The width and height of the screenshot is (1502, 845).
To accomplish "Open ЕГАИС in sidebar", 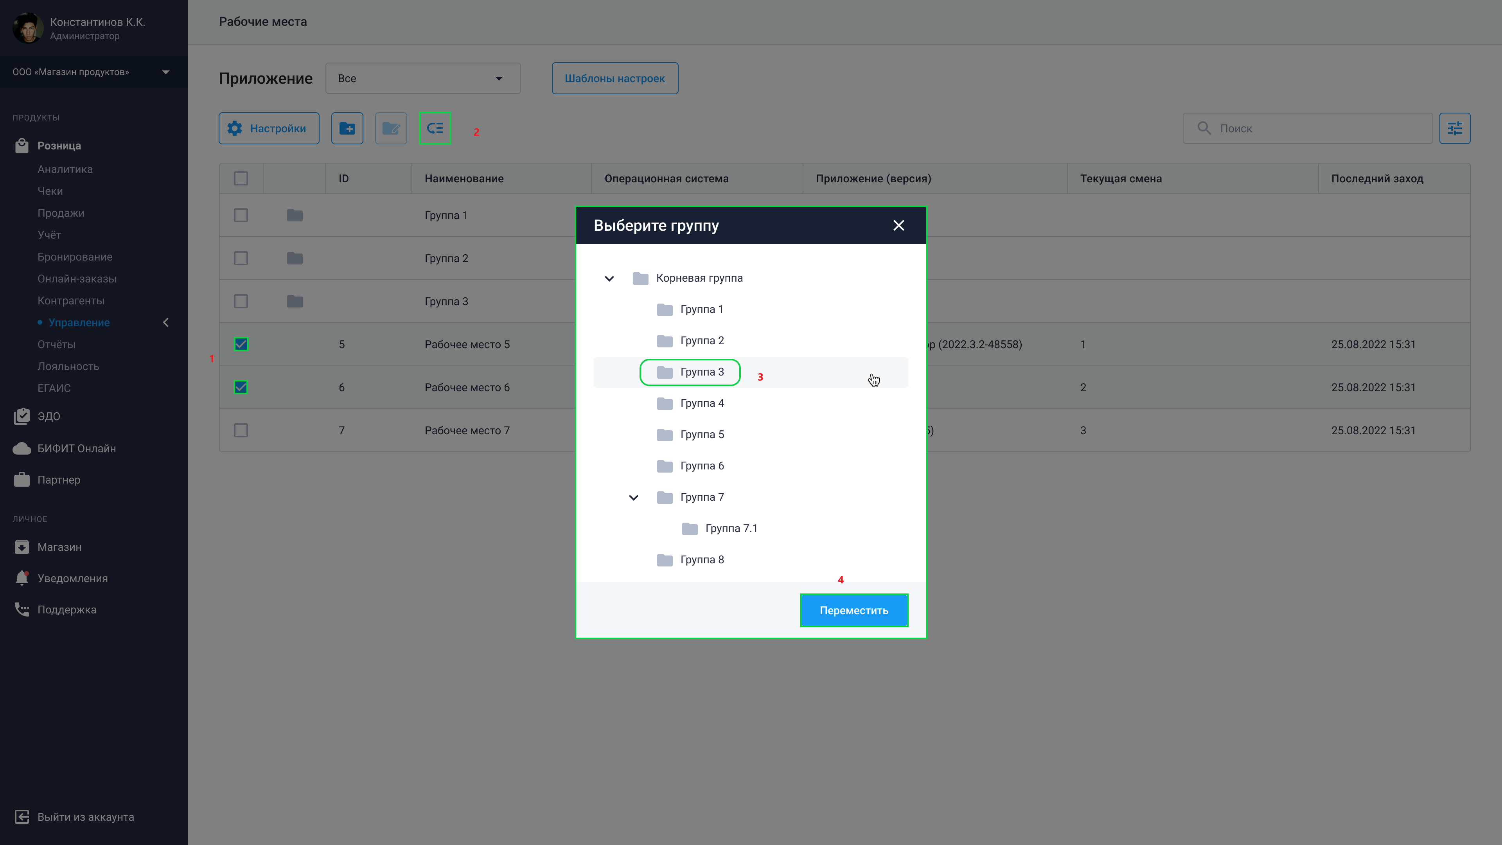I will pos(54,388).
